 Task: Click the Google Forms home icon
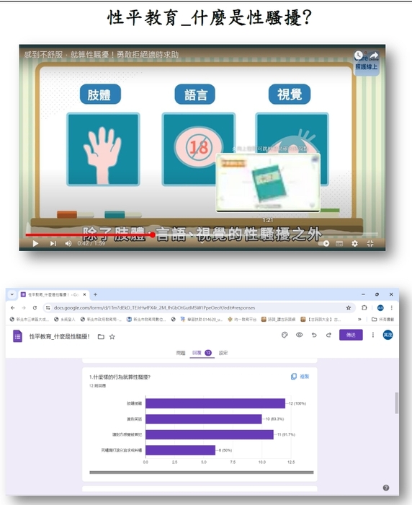(17, 336)
